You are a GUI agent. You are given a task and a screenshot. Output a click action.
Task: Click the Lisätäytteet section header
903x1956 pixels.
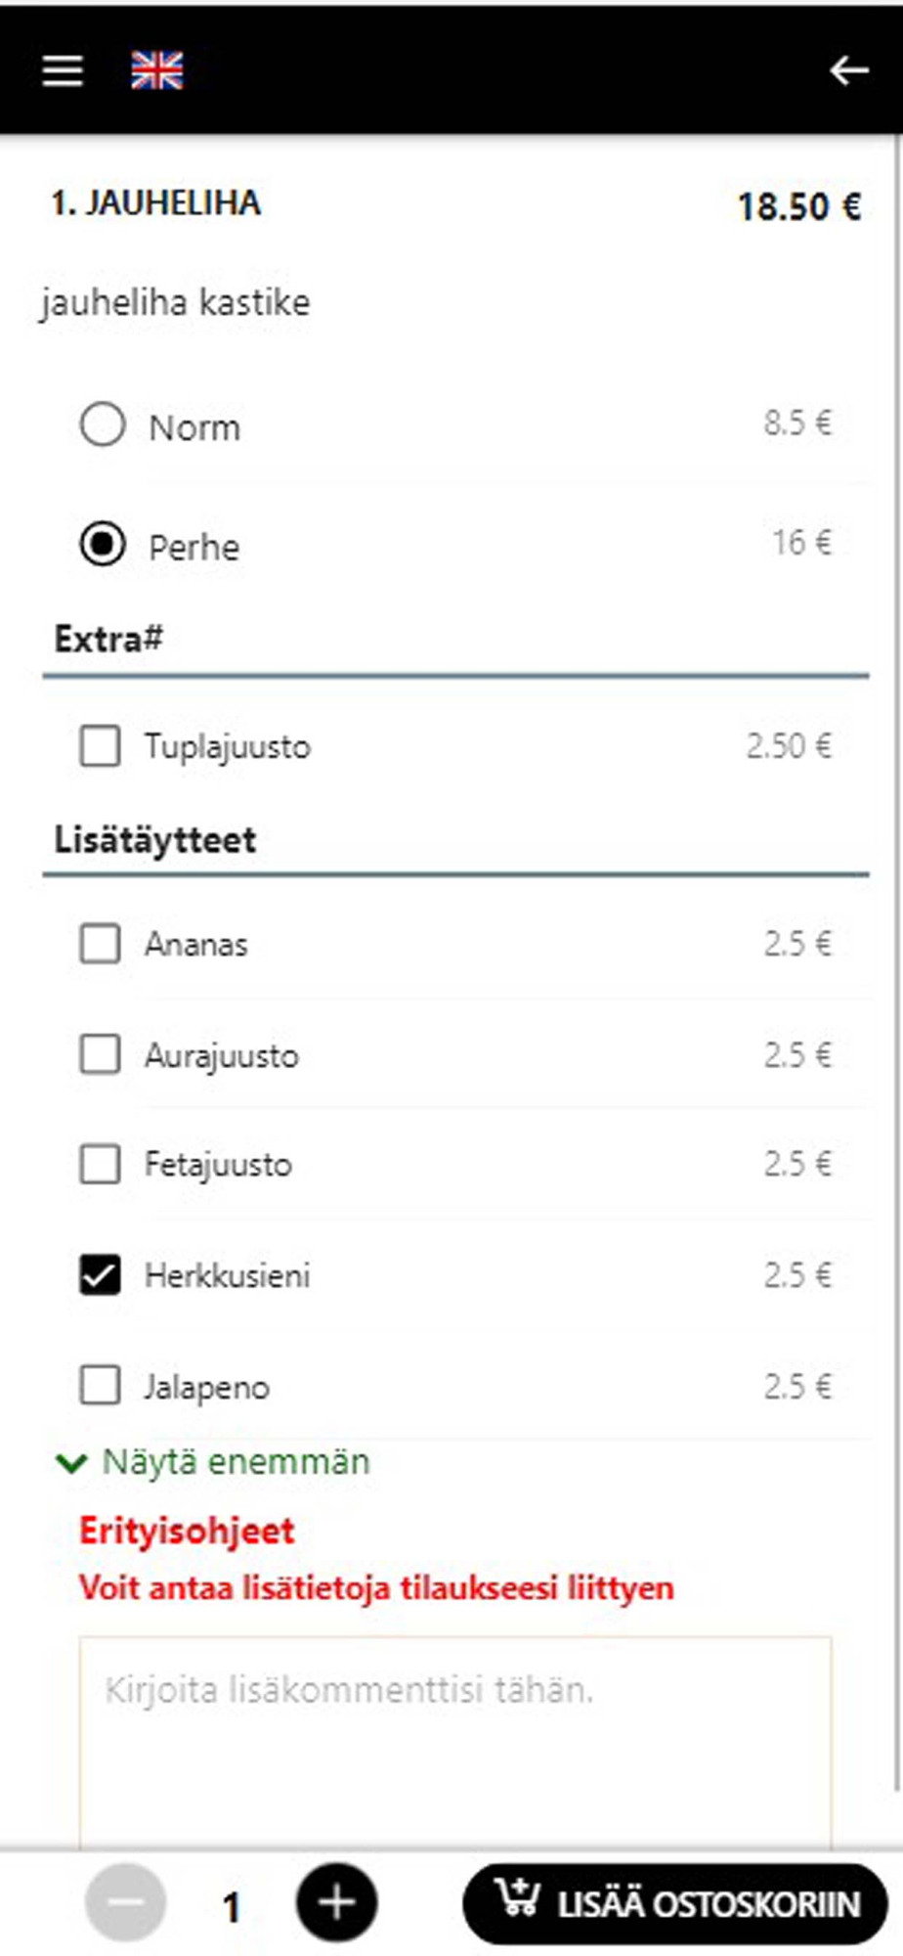tap(155, 840)
